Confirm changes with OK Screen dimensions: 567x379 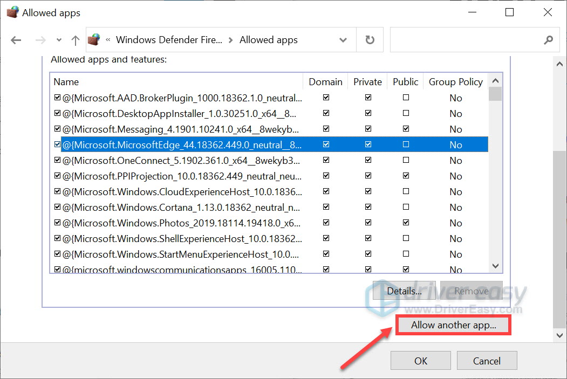coord(421,361)
